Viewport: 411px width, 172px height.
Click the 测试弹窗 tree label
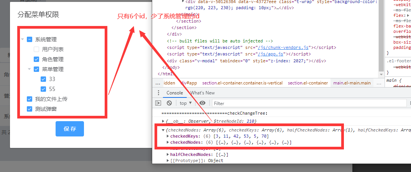46,109
